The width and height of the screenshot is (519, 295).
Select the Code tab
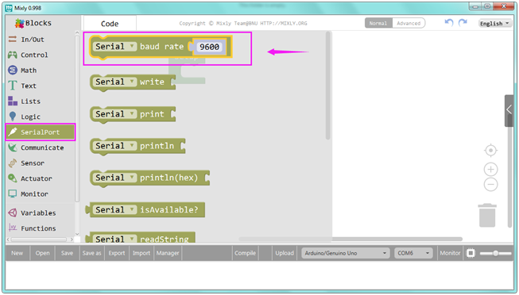(110, 24)
